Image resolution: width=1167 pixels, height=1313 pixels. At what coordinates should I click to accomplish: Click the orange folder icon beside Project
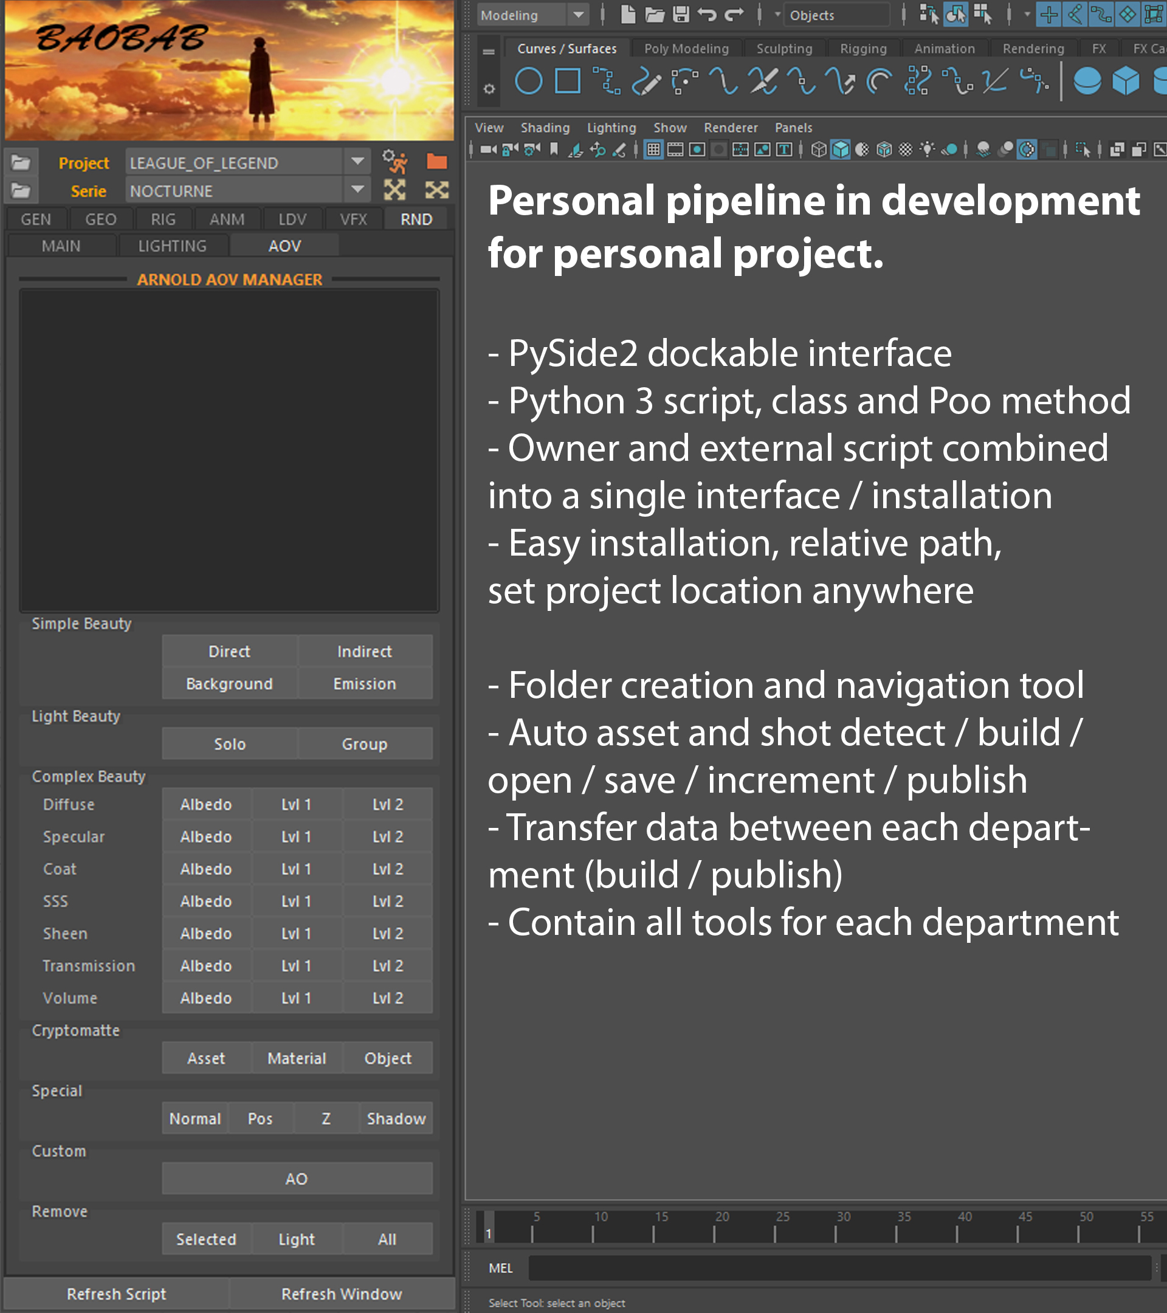click(437, 162)
